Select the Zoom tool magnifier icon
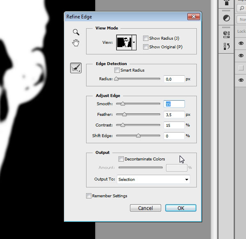Image resolution: width=246 pixels, height=239 pixels. pyautogui.click(x=75, y=32)
